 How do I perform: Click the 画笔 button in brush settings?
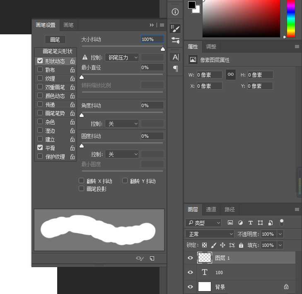55,40
